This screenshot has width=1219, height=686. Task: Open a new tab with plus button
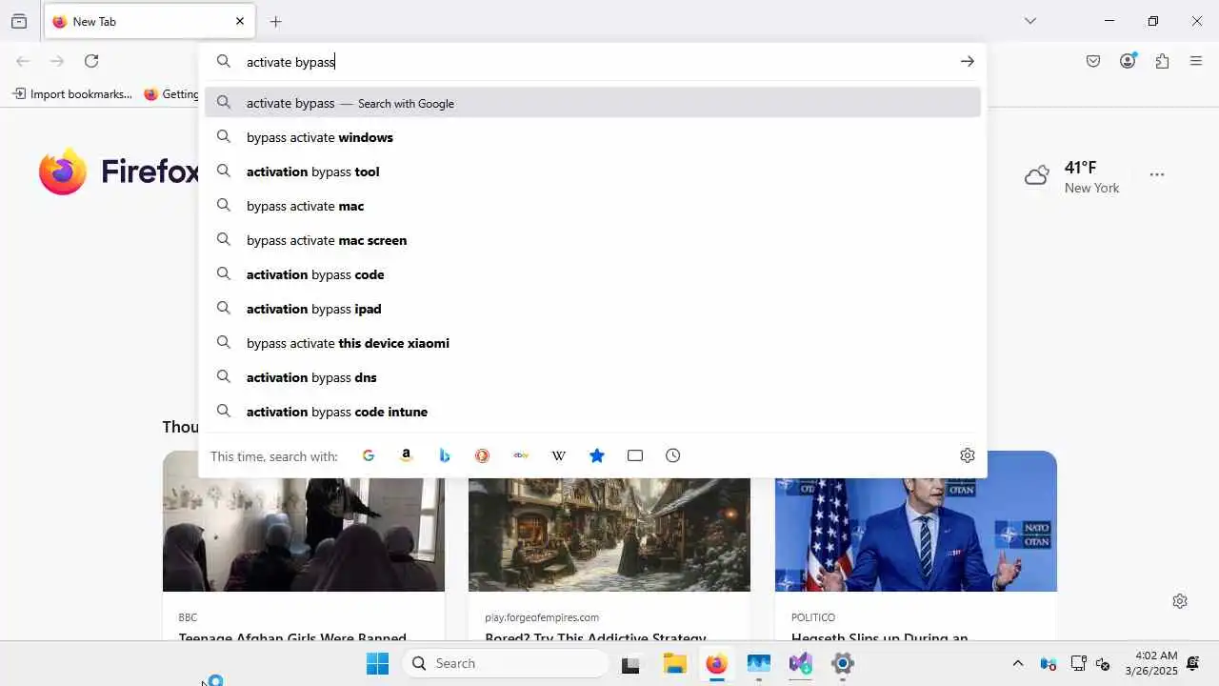click(x=275, y=21)
